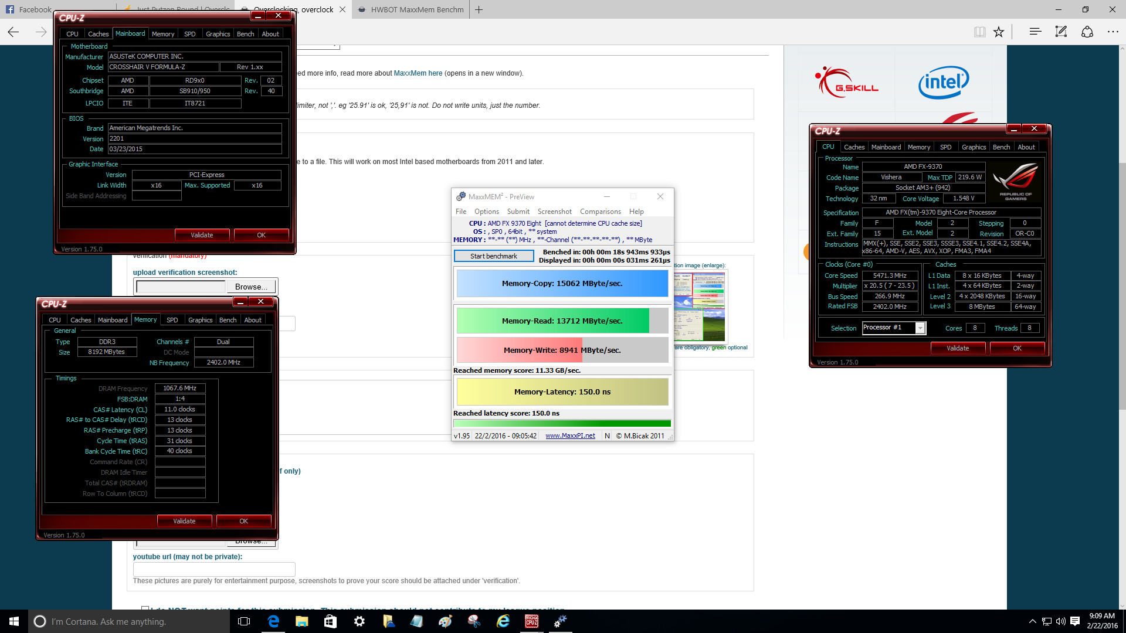
Task: Go back with the browser back arrow
Action: [13, 32]
